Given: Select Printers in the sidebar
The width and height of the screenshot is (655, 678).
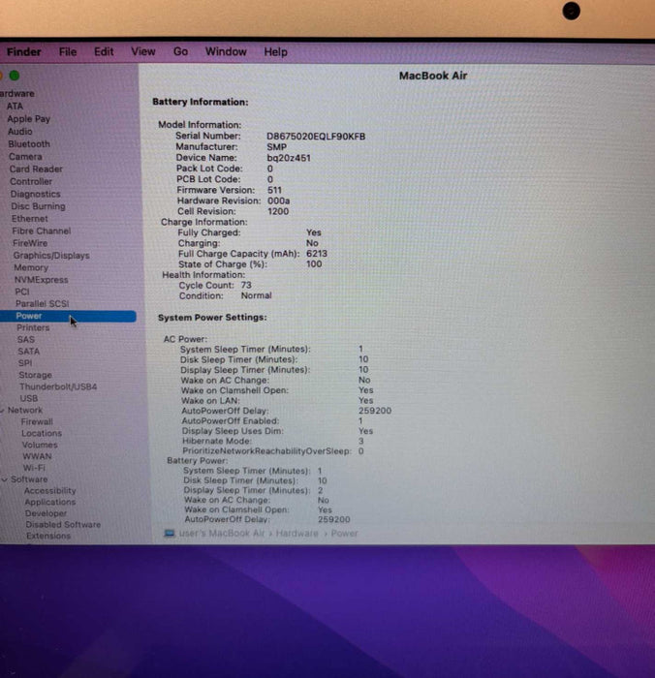Looking at the screenshot, I should pyautogui.click(x=33, y=327).
